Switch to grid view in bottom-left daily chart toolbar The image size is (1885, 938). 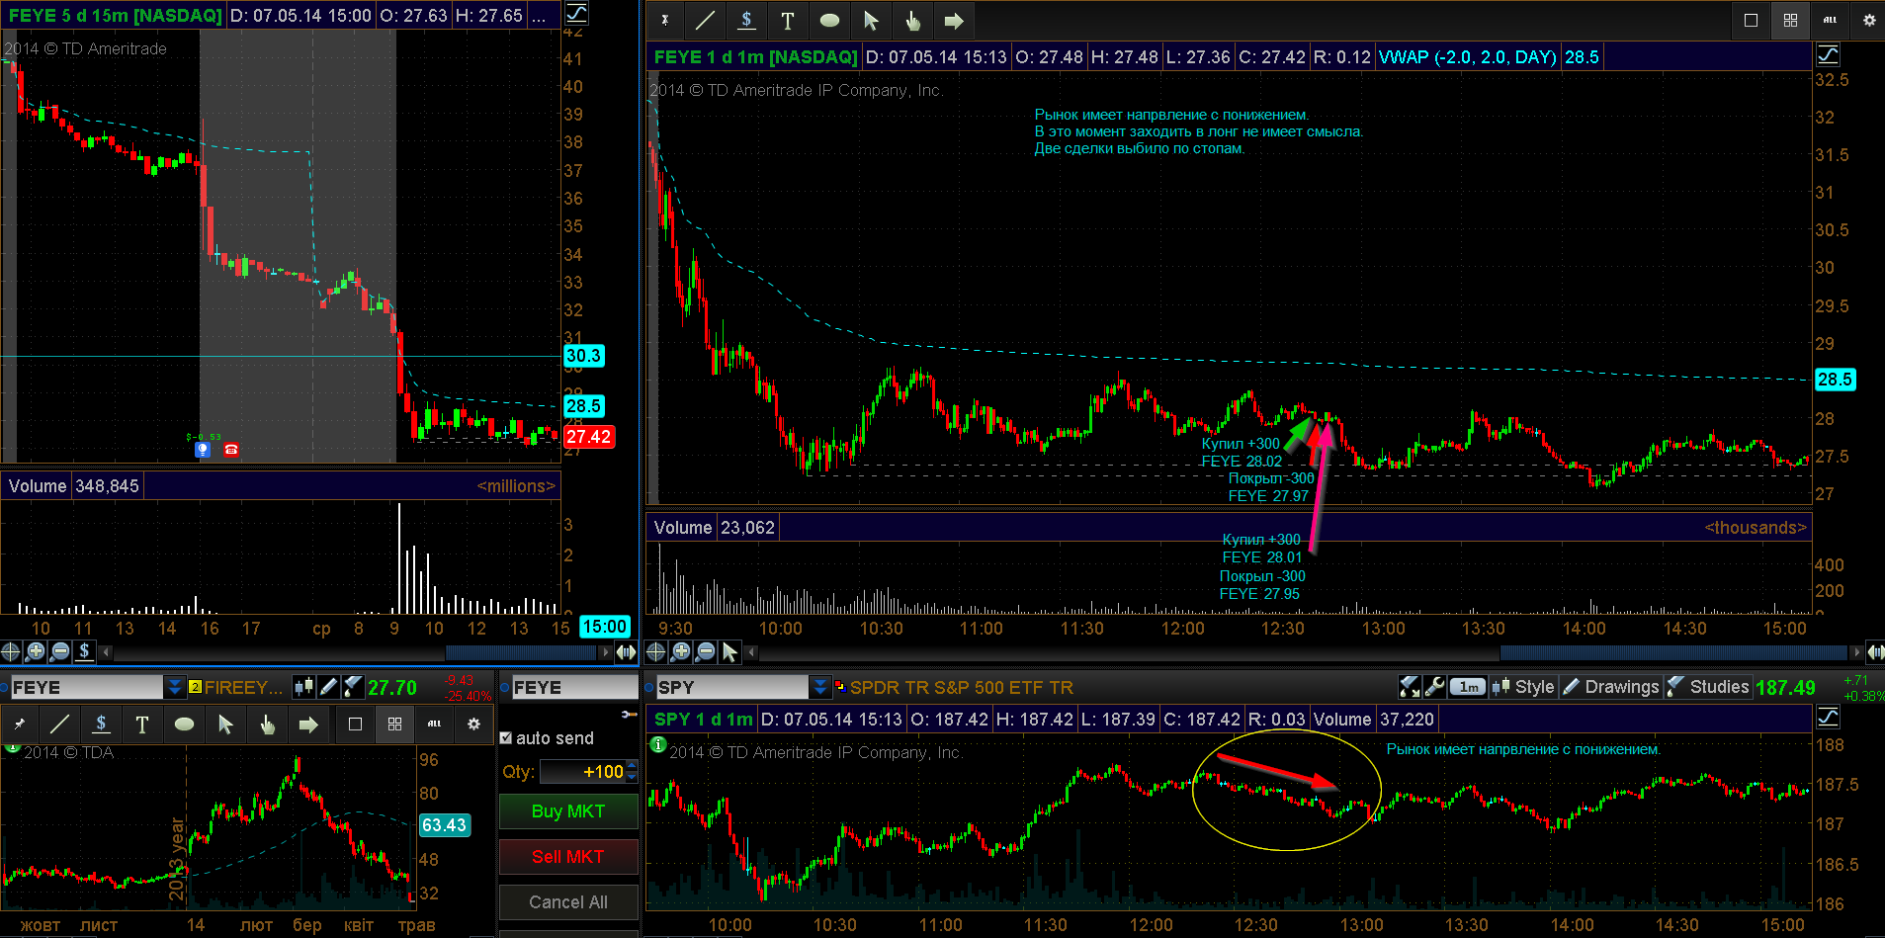tap(395, 725)
